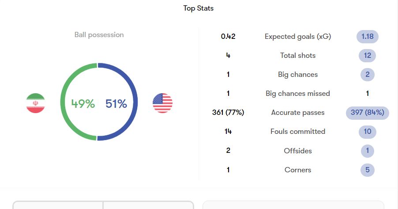Click the Ball possession label
The image size is (398, 209).
[x=99, y=35]
